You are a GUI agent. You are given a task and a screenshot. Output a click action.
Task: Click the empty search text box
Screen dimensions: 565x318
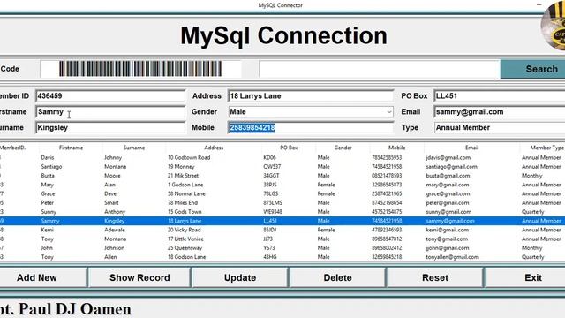(379, 69)
